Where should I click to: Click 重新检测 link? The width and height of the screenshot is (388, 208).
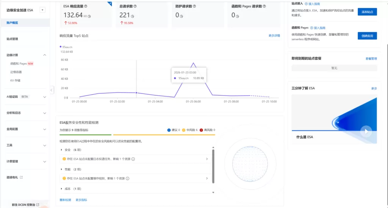coord(65,200)
